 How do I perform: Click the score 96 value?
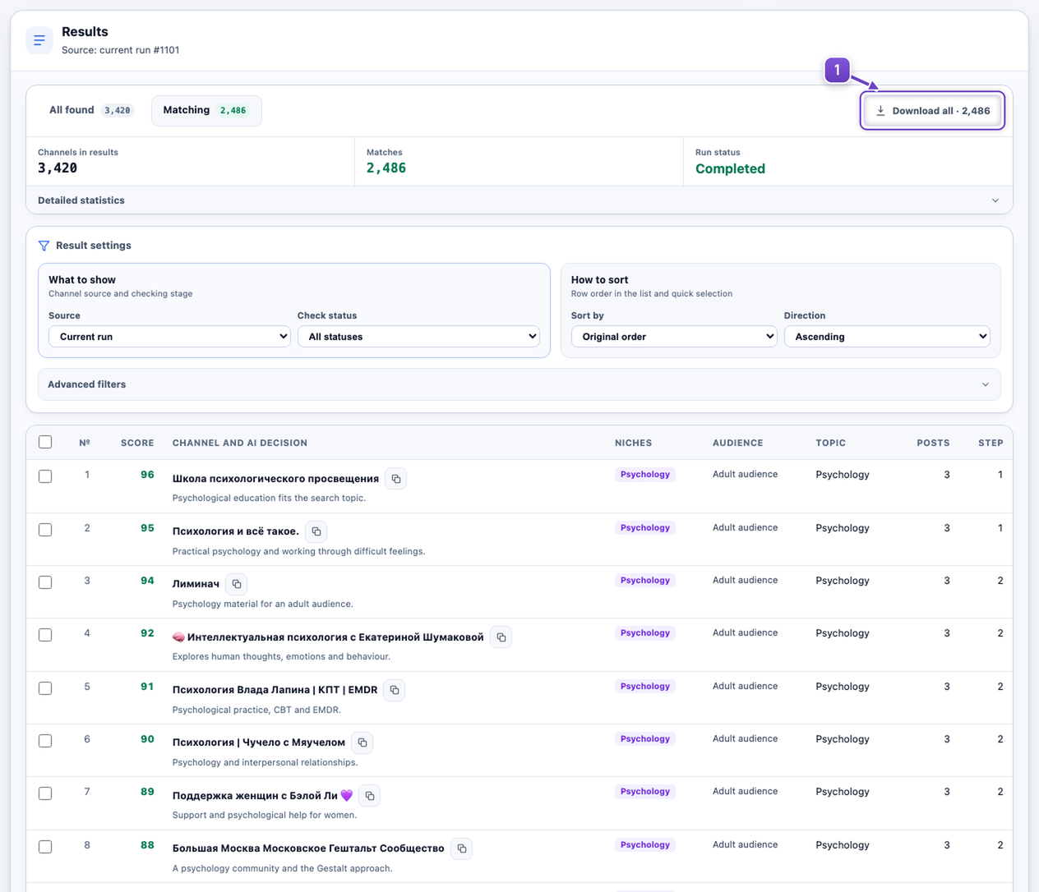point(147,475)
